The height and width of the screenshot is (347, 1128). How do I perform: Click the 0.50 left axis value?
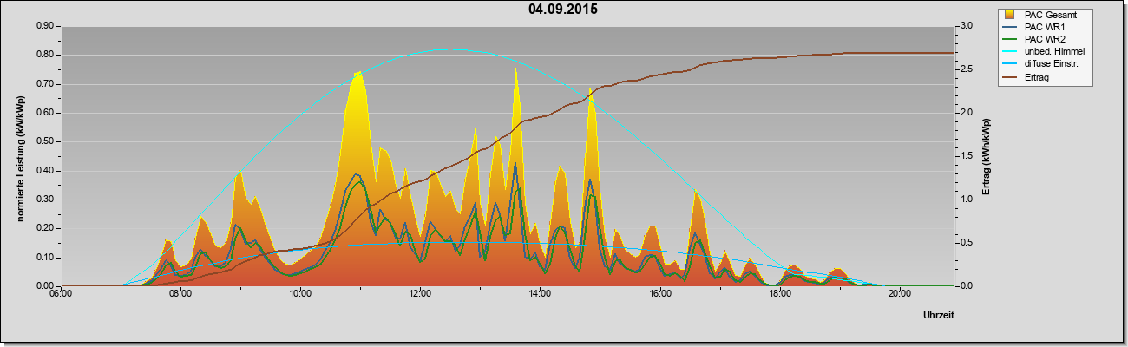46,141
